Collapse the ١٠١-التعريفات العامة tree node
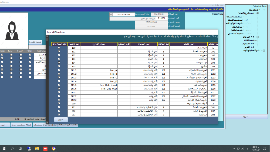This screenshot has height=152, width=270. tap(258, 13)
